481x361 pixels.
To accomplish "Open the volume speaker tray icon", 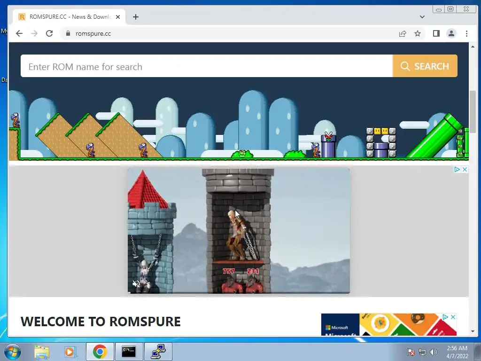I will 433,352.
